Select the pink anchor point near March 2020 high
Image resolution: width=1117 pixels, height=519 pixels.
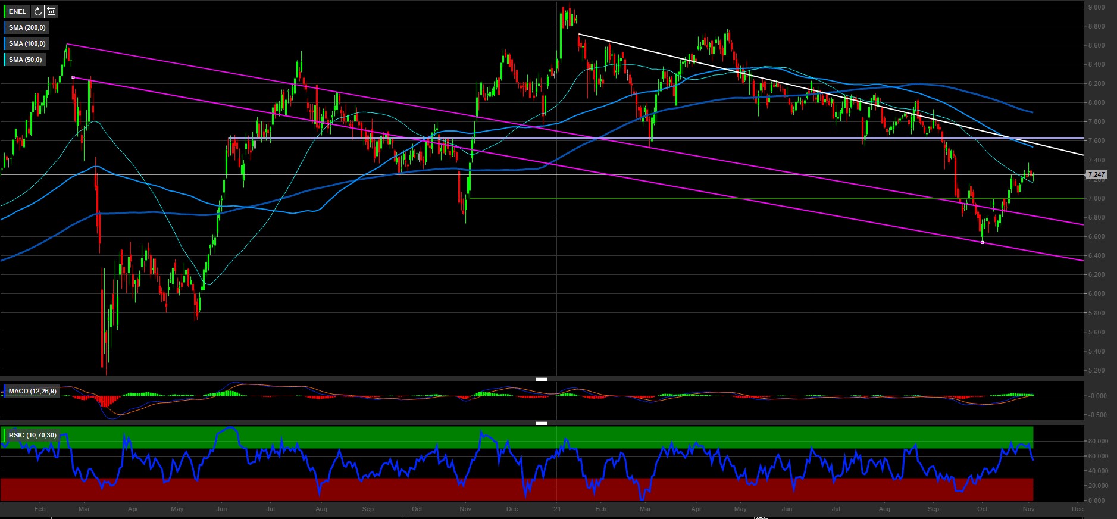(73, 77)
